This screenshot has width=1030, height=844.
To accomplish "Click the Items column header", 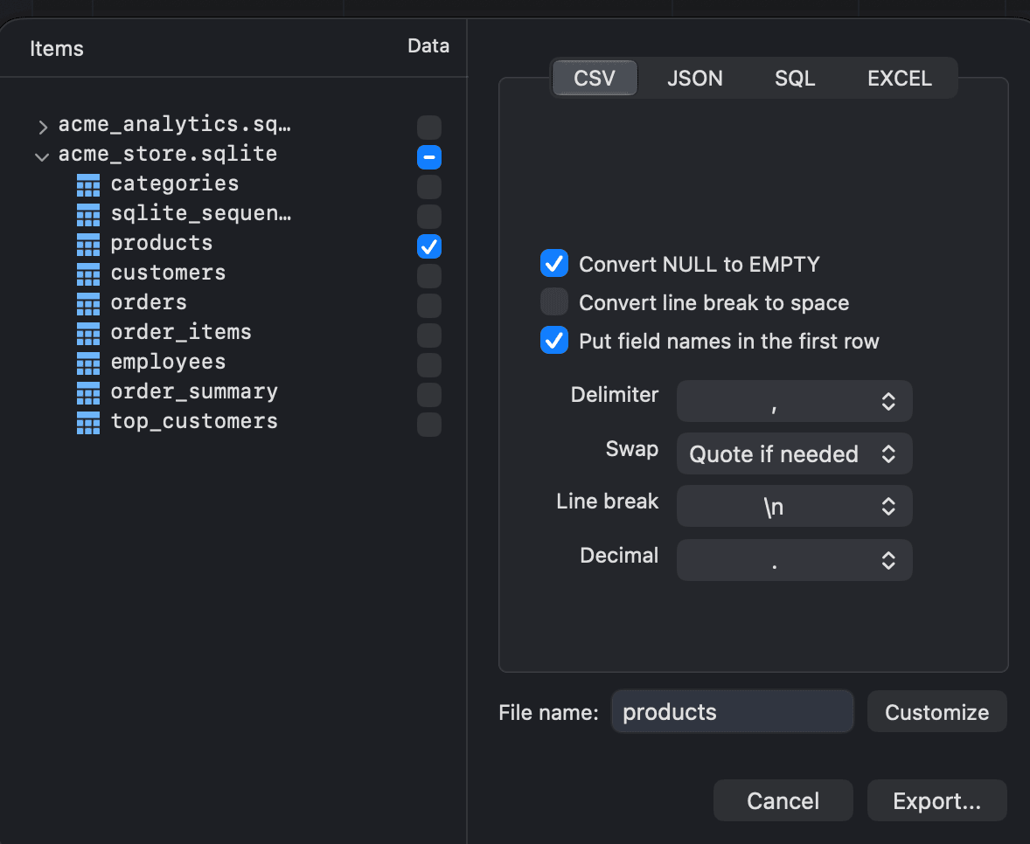I will tap(57, 49).
